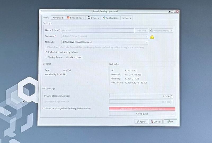
Task: Open the Services tab
Action: (x=126, y=18)
